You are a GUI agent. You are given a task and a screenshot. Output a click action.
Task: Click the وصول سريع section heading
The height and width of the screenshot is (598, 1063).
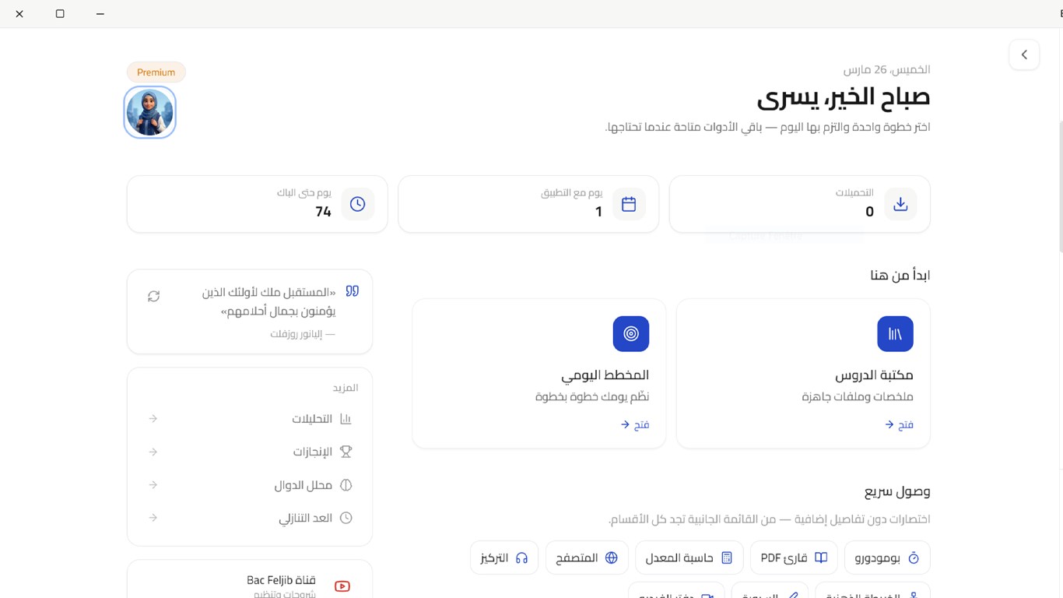point(897,492)
